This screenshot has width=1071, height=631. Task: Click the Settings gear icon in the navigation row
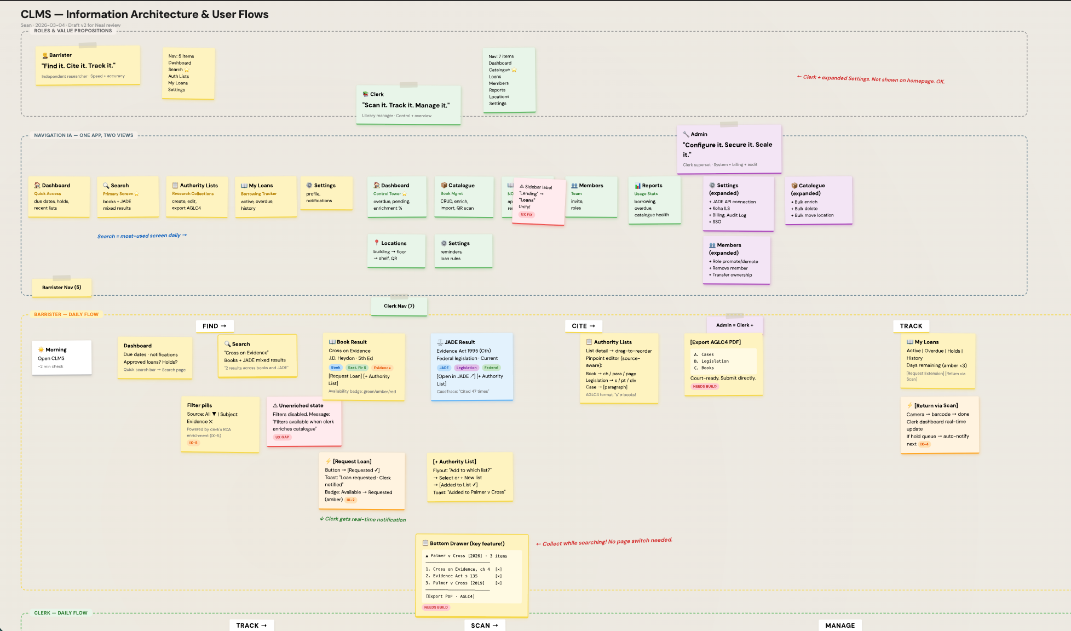(x=309, y=185)
